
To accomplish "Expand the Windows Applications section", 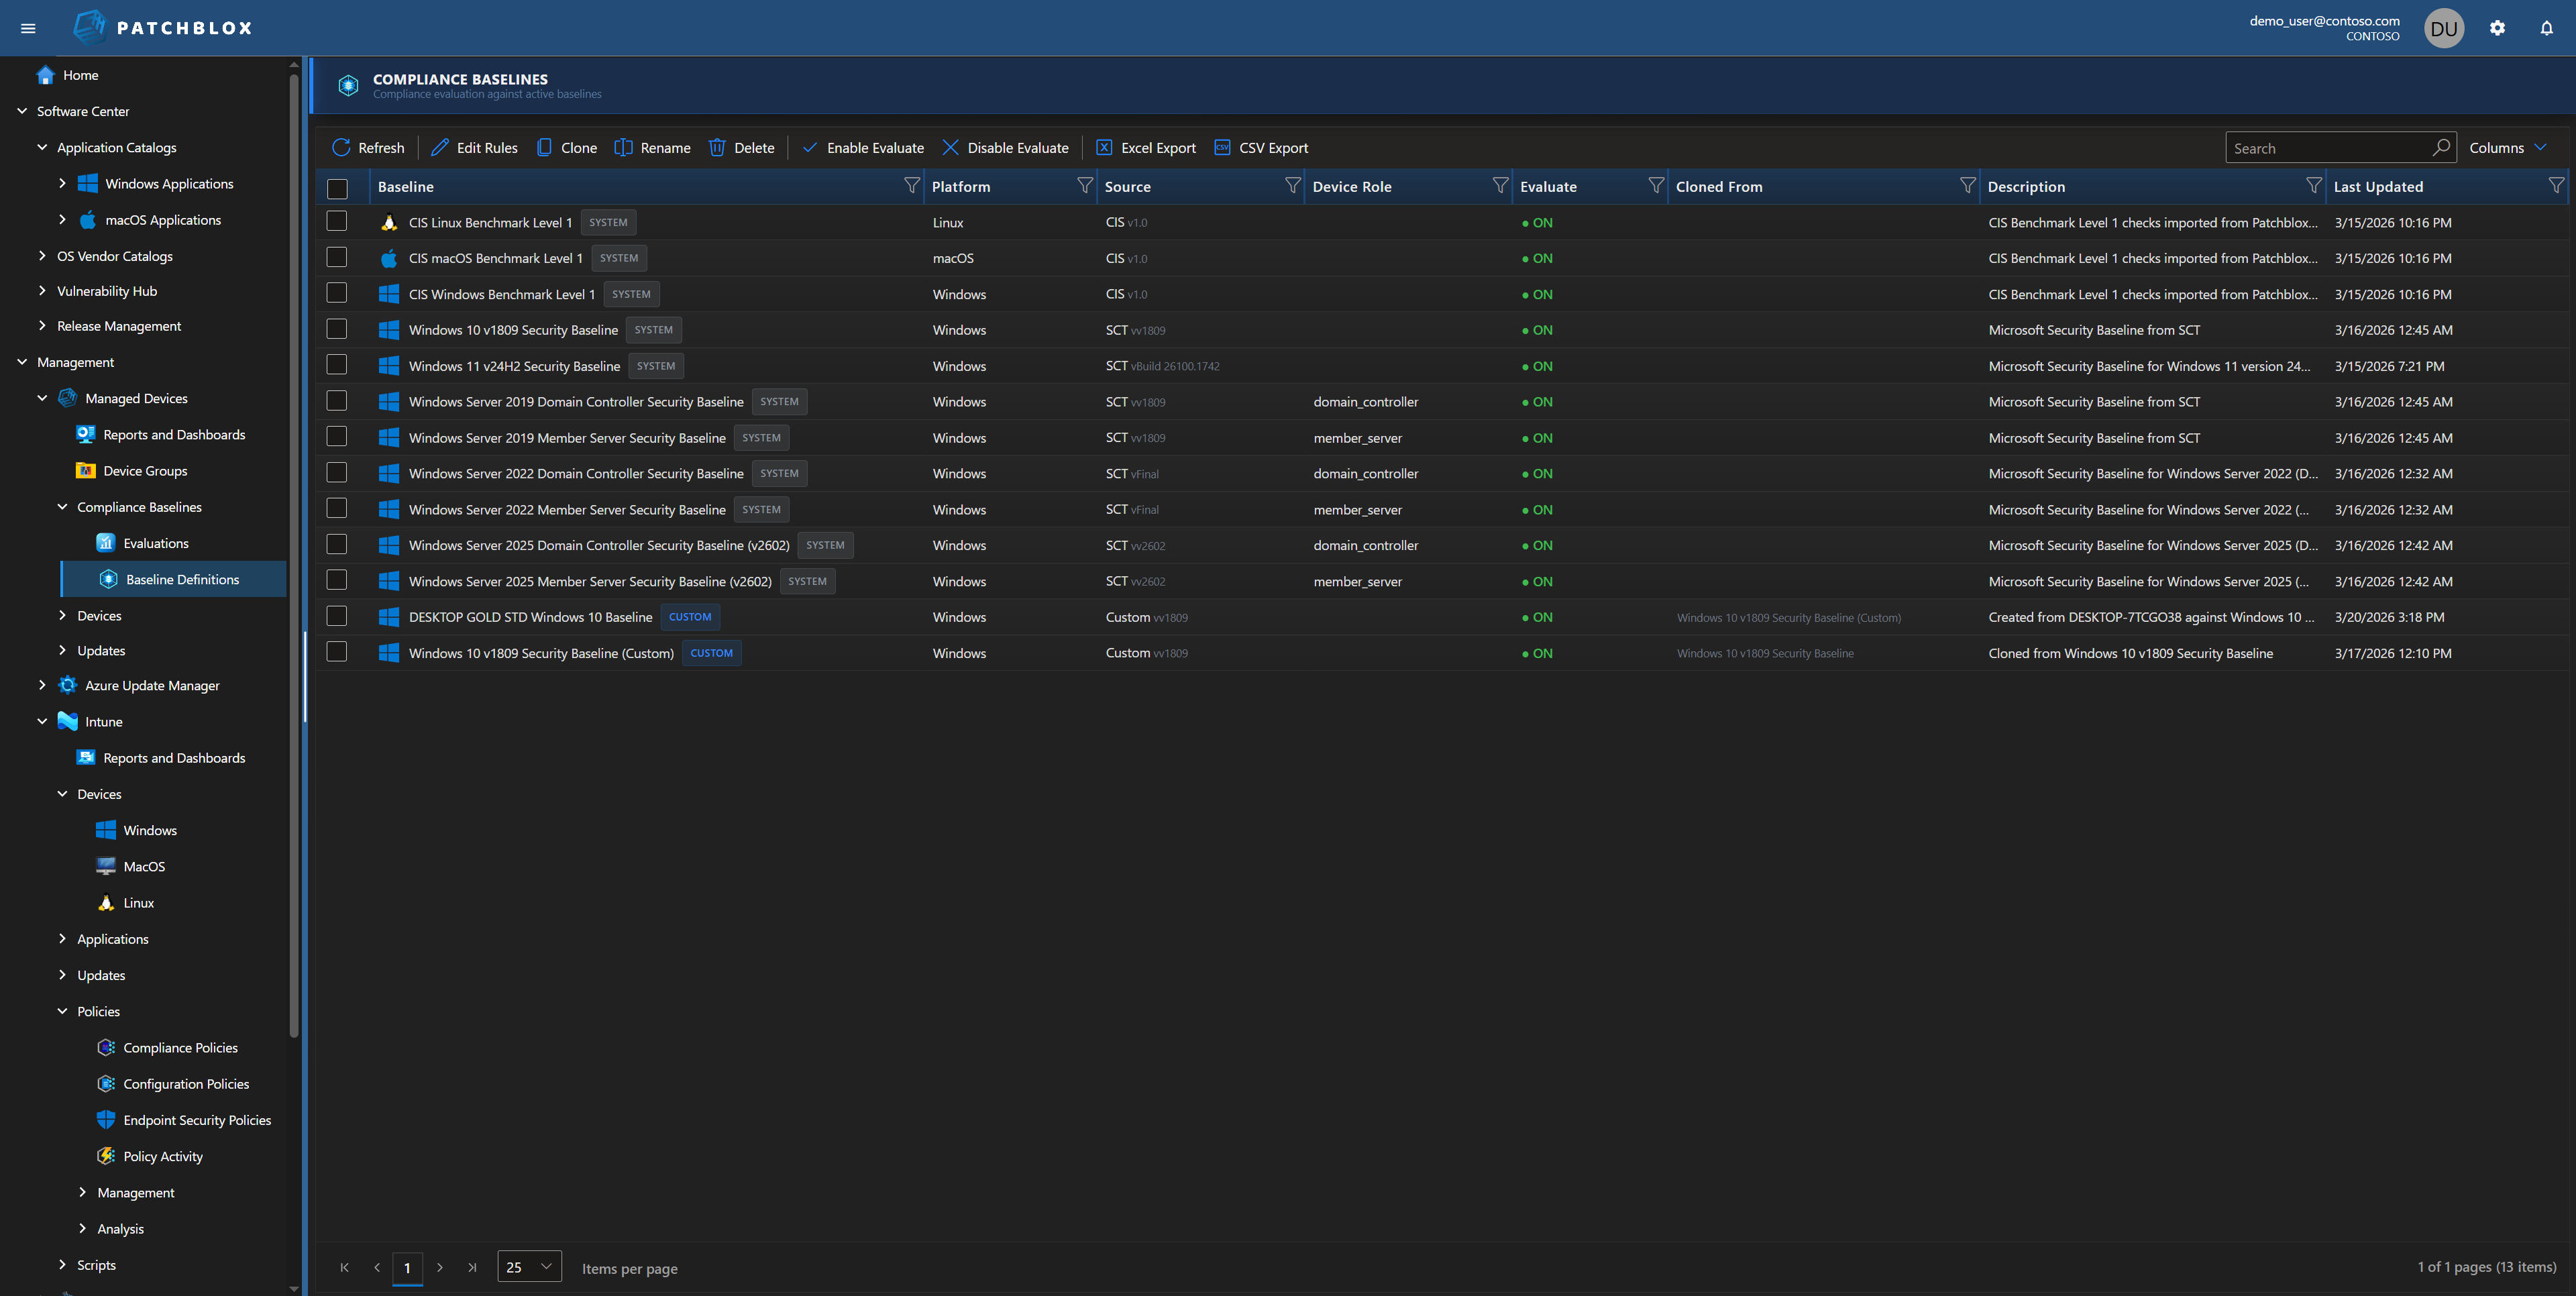I will [62, 183].
